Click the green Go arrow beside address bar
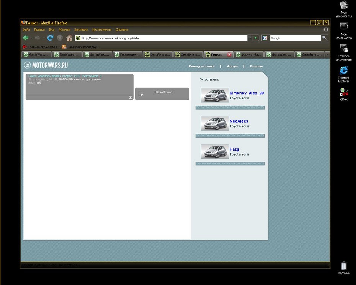 (256, 38)
